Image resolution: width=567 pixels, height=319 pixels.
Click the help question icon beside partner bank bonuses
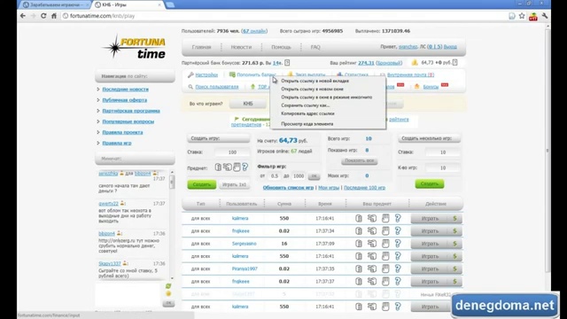pos(287,63)
